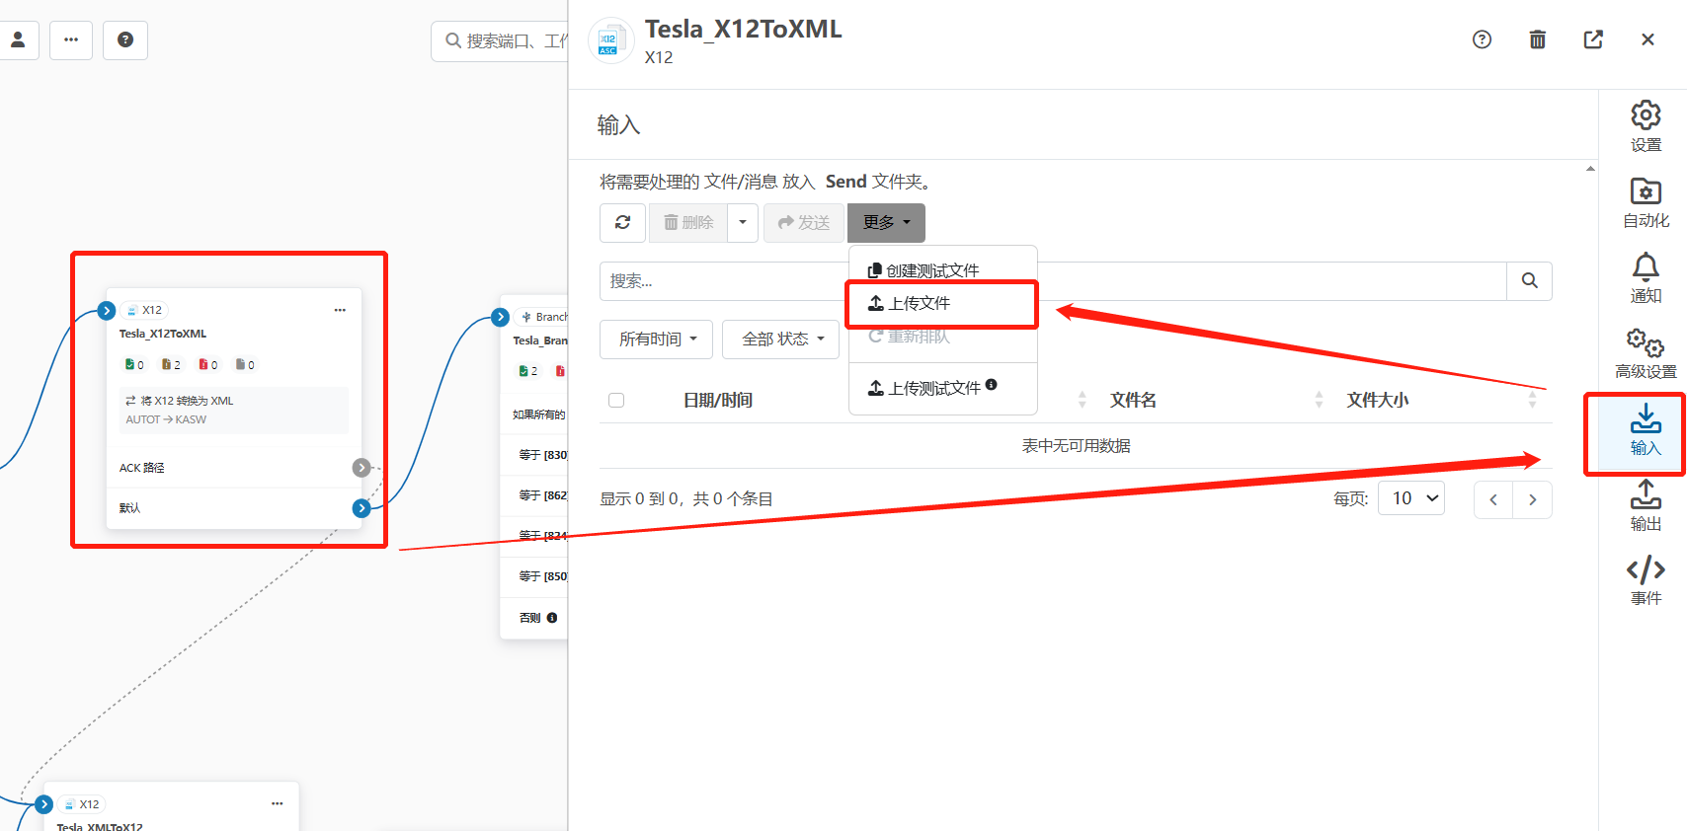Click inside the 搜索 search field
Screen dimensions: 1687x831
(721, 281)
